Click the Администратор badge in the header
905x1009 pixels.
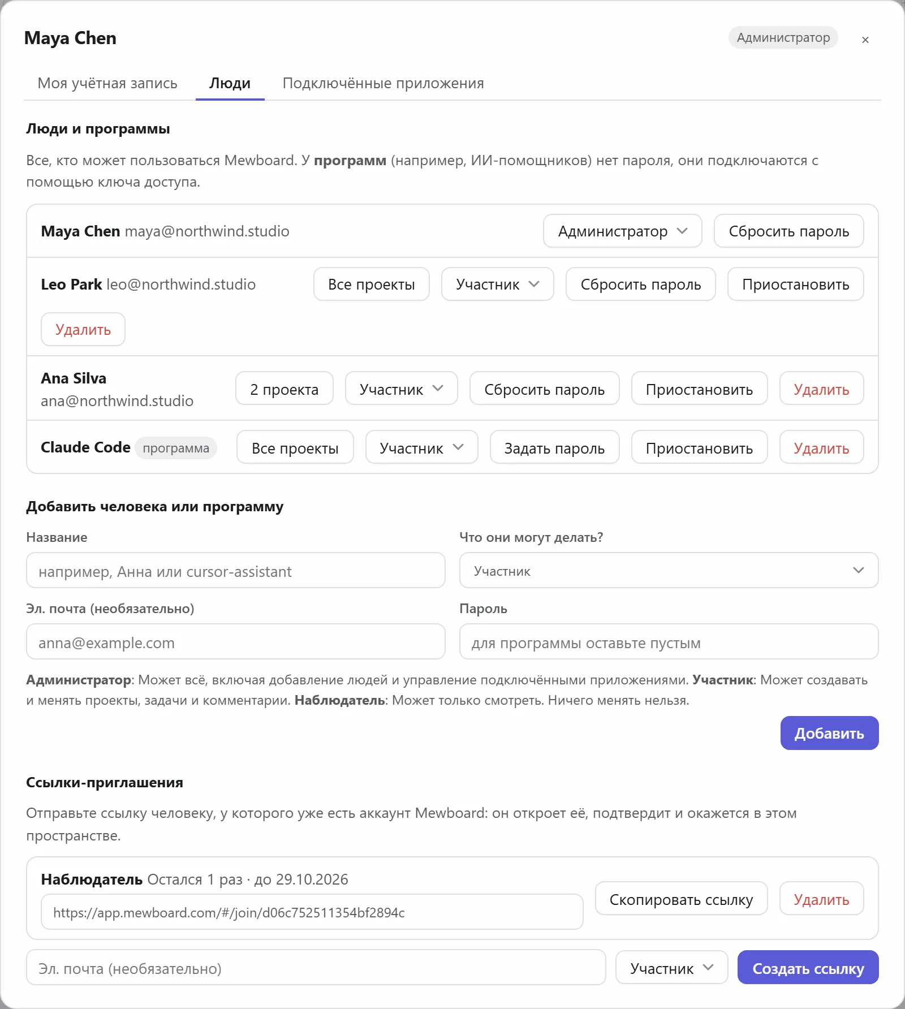pyautogui.click(x=783, y=37)
